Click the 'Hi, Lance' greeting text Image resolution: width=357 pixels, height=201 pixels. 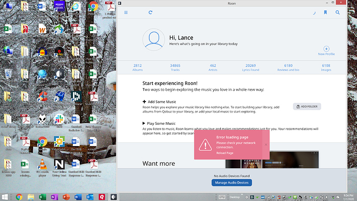coord(181,38)
